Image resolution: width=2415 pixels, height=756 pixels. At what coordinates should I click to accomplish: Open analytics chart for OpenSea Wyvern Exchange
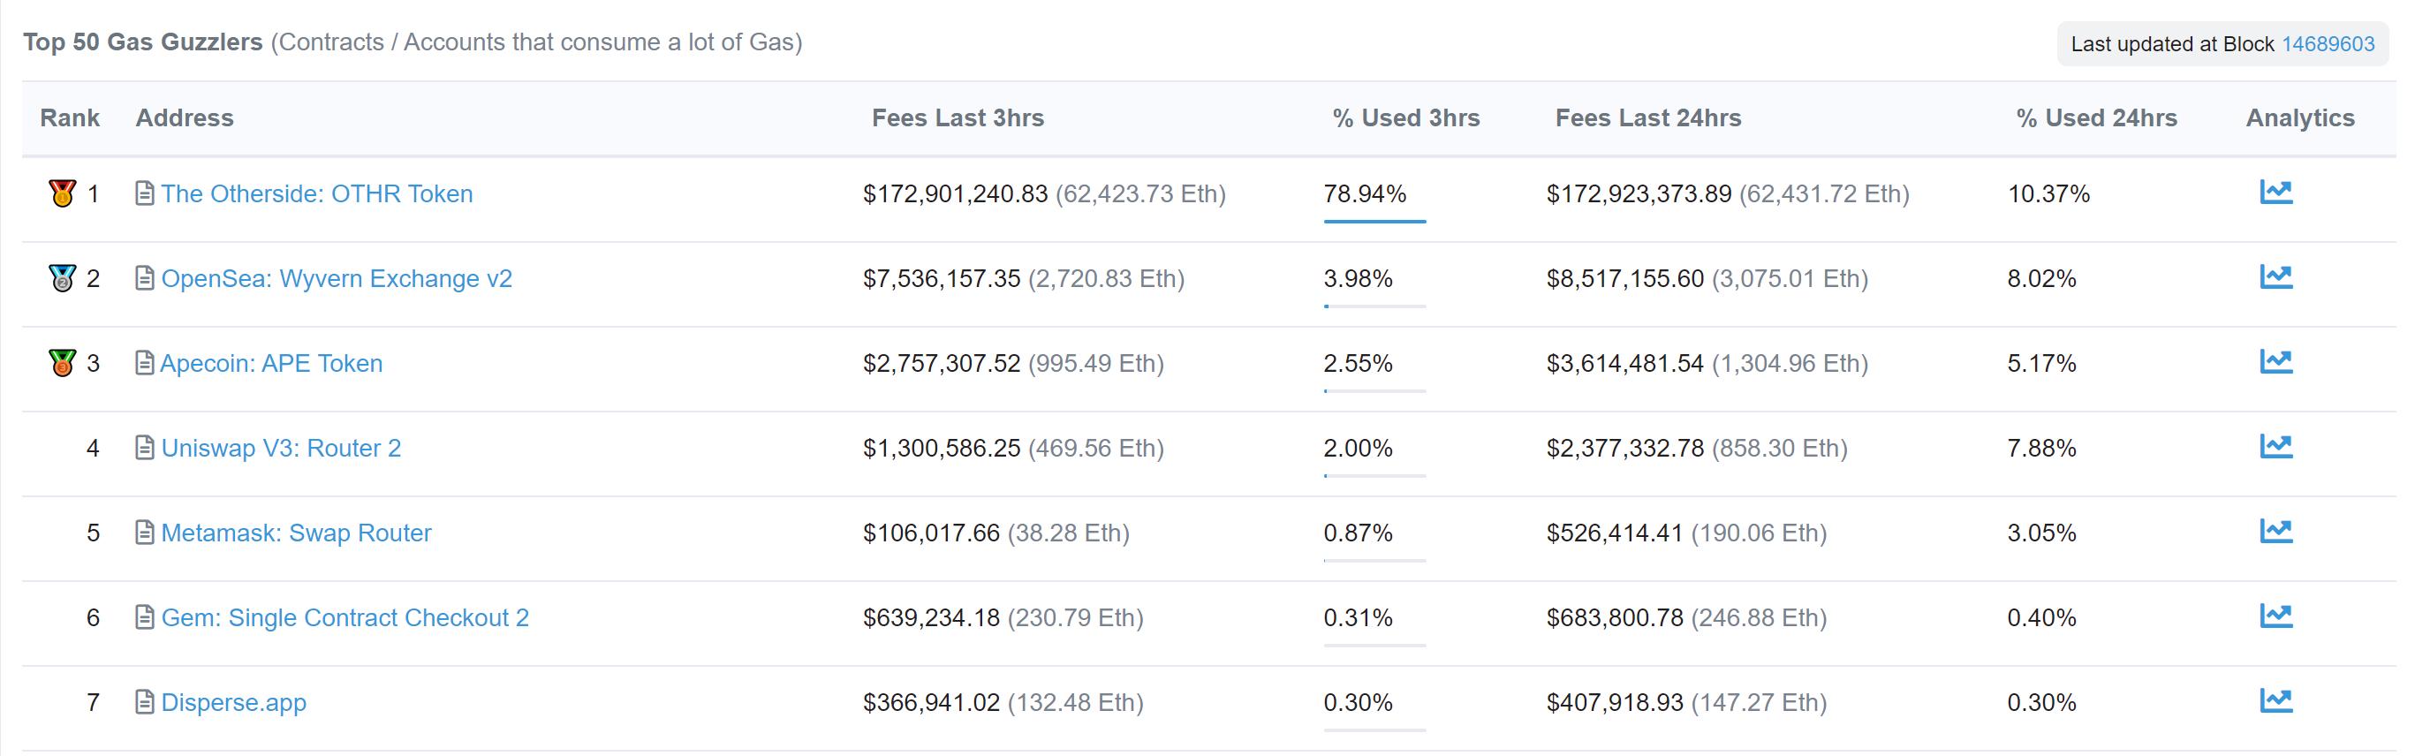[2275, 276]
